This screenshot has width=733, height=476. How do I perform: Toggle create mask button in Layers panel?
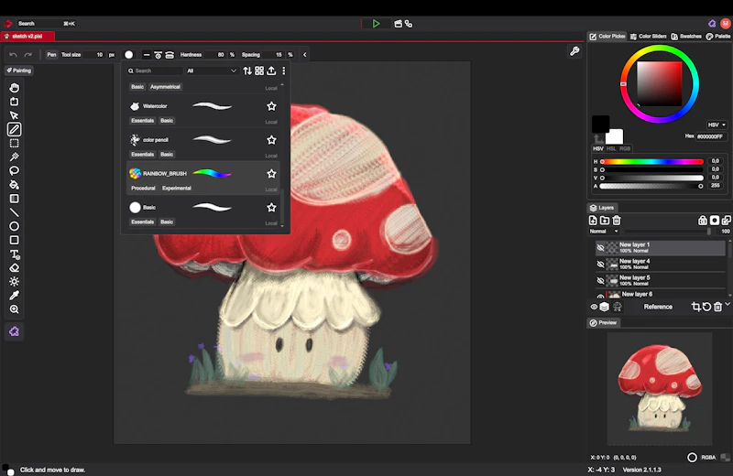715,220
